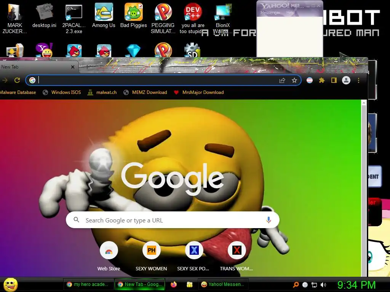Launch the Bad Piggies desktop shortcut
Viewport: 390px width, 292px height.
pos(134,15)
